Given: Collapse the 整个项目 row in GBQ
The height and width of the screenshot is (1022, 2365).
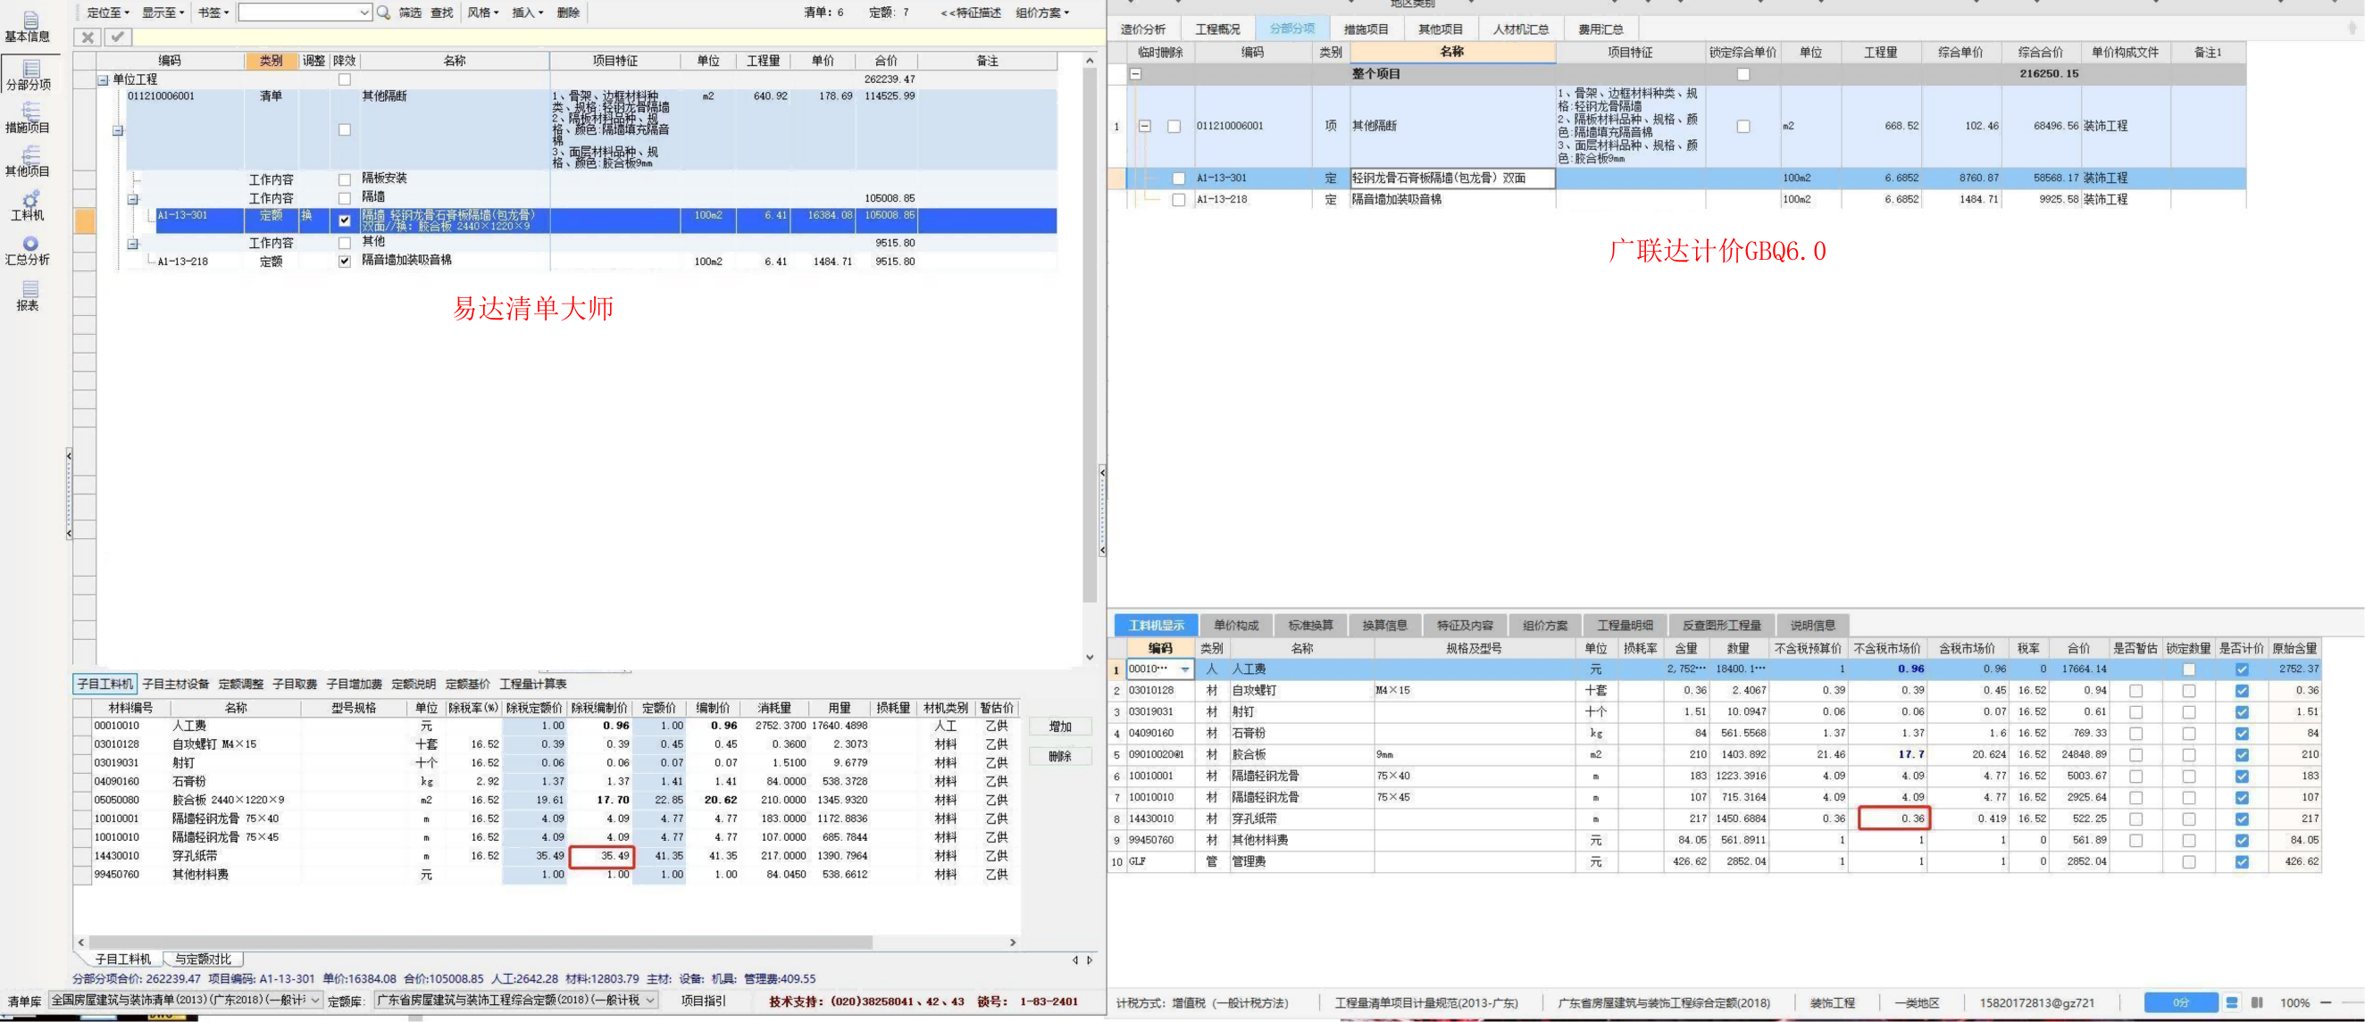Looking at the screenshot, I should point(1136,74).
